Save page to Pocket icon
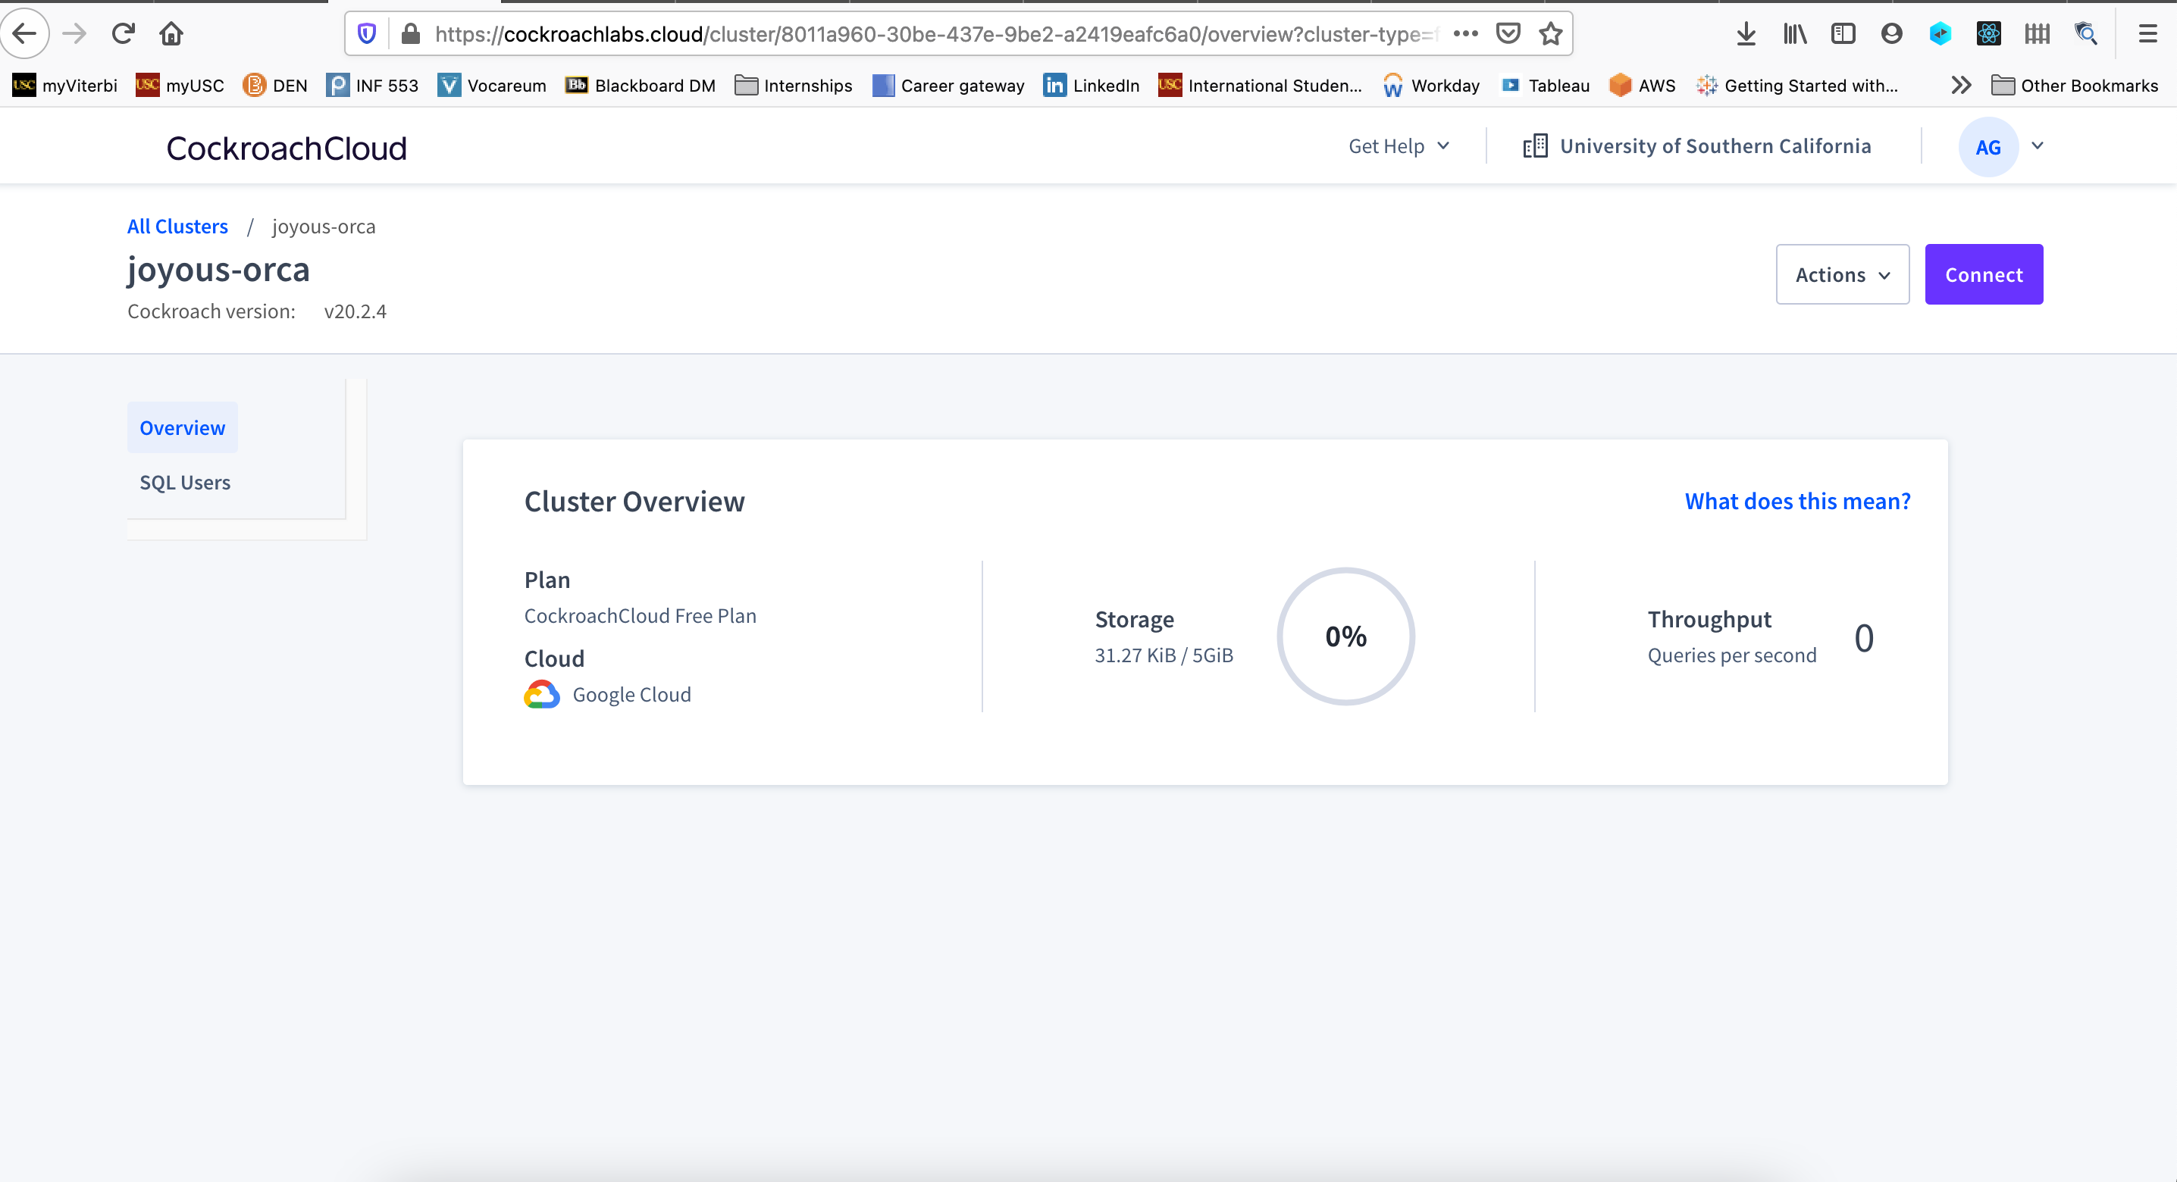2177x1182 pixels. (1508, 34)
